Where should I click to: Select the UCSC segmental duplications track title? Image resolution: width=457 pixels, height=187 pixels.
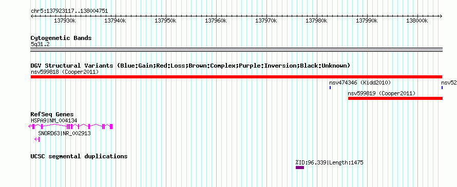(79, 156)
